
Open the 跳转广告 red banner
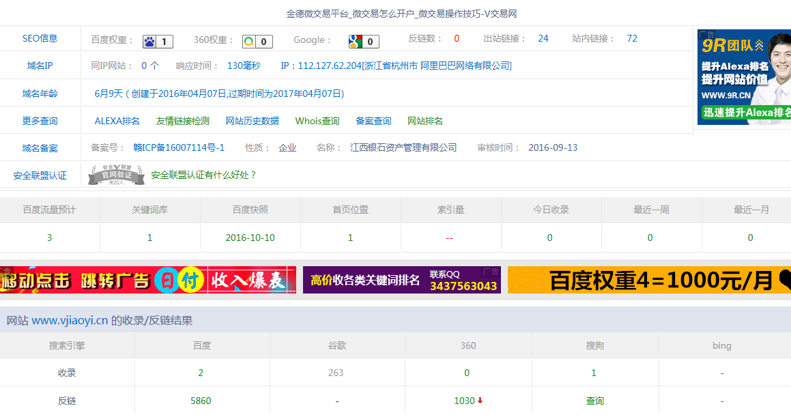(x=147, y=280)
